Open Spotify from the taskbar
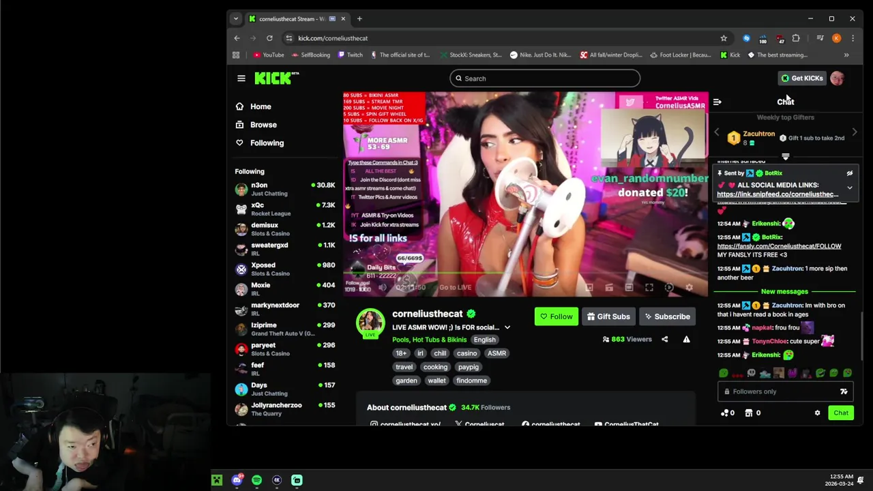Screen dimensions: 873x491 256,480
